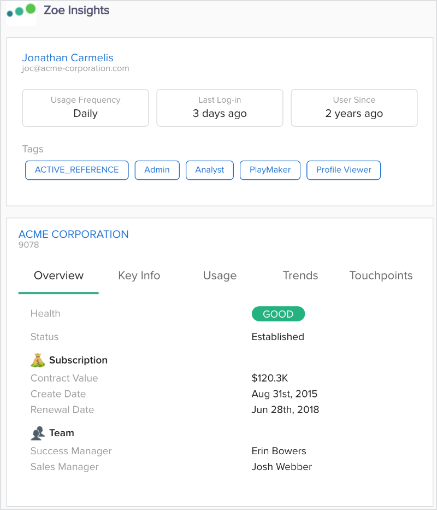Click the Usage Frequency Daily card
The height and width of the screenshot is (510, 437).
point(85,108)
